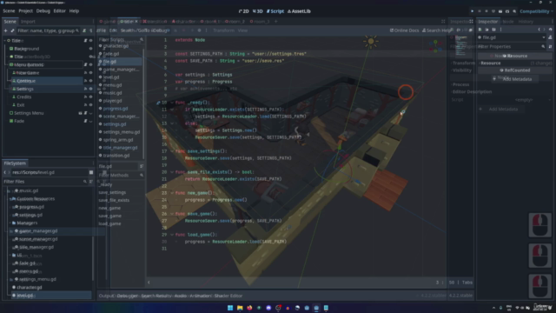This screenshot has width=556, height=313.
Task: Open Scene dock options three-dot icon
Action: [x=93, y=22]
